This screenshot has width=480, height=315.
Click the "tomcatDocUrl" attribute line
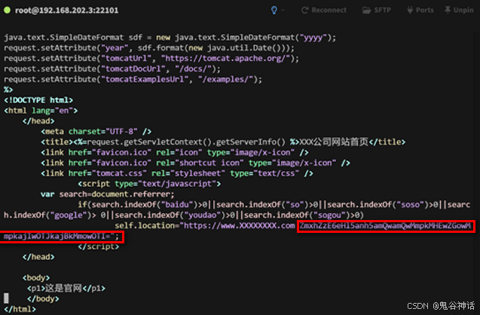[112, 69]
